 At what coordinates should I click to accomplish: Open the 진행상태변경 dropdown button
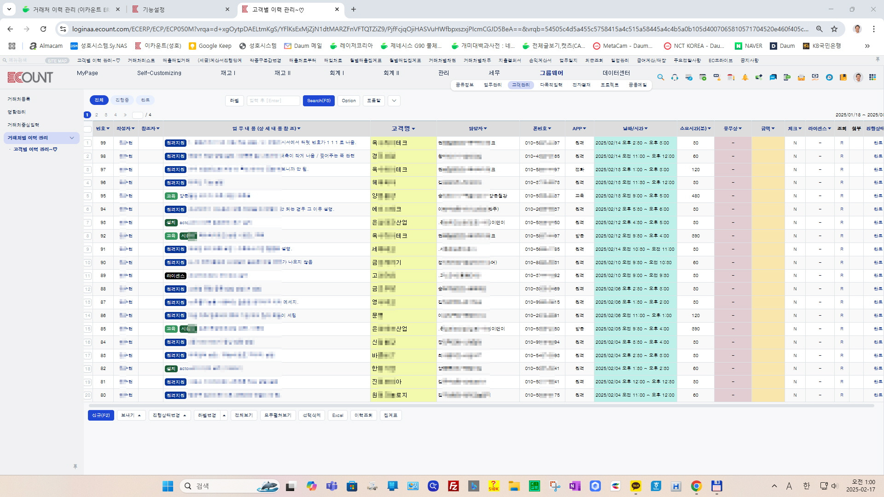169,415
